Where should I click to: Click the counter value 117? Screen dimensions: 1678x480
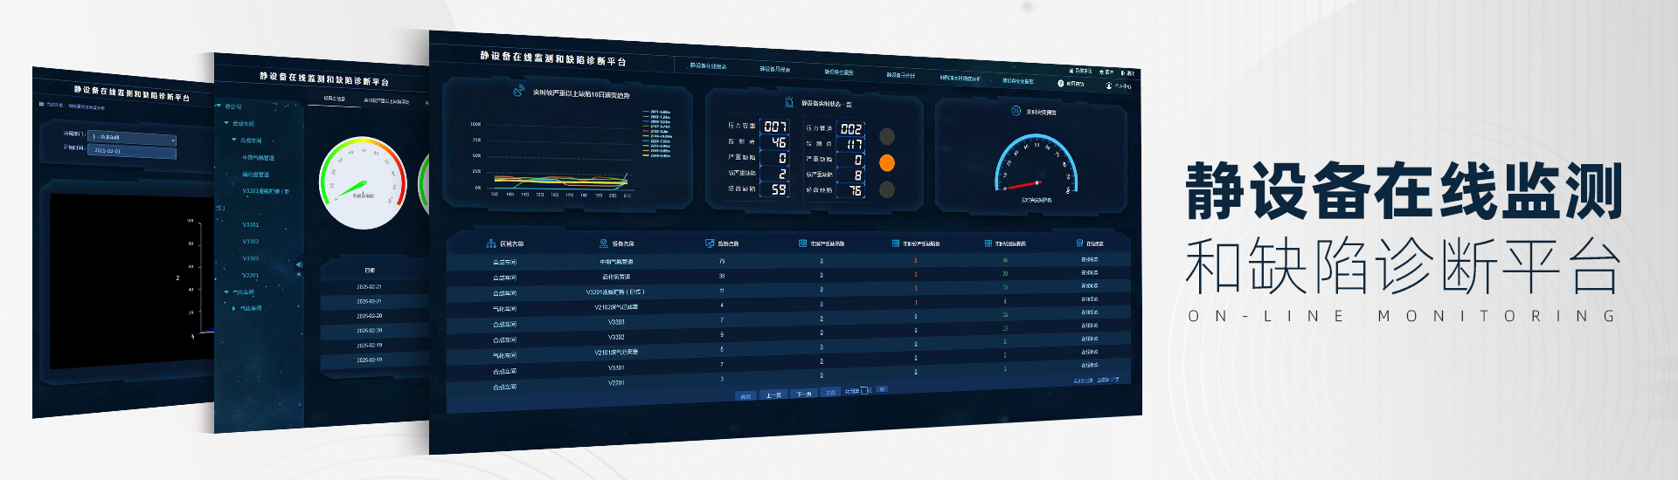point(851,144)
